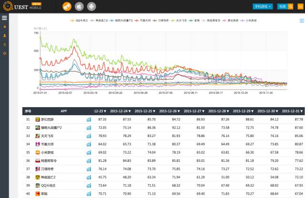
Task: Open the QQ斗地主 app name link
Action: 48,186
